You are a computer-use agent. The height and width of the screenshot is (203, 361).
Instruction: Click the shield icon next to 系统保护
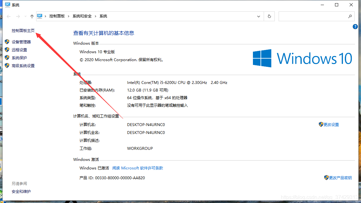7,58
